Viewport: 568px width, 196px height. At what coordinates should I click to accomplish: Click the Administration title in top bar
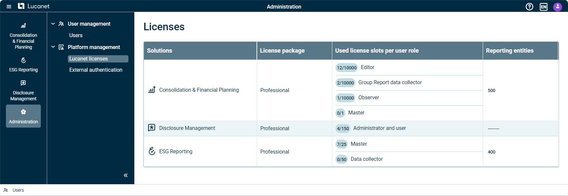click(284, 7)
